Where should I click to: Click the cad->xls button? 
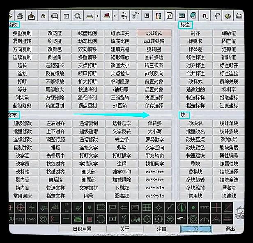click(155, 188)
